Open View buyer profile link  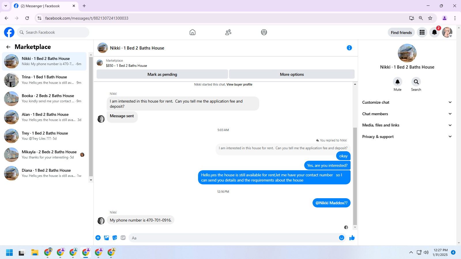(x=239, y=84)
